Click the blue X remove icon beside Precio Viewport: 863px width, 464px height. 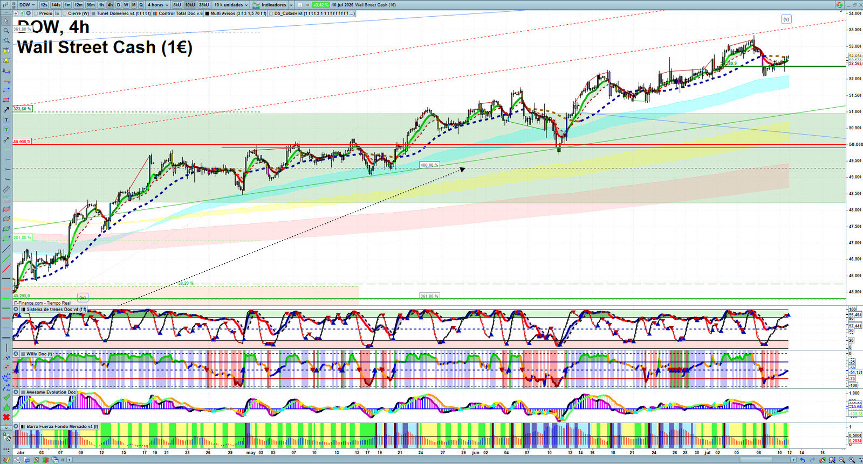tap(28, 13)
